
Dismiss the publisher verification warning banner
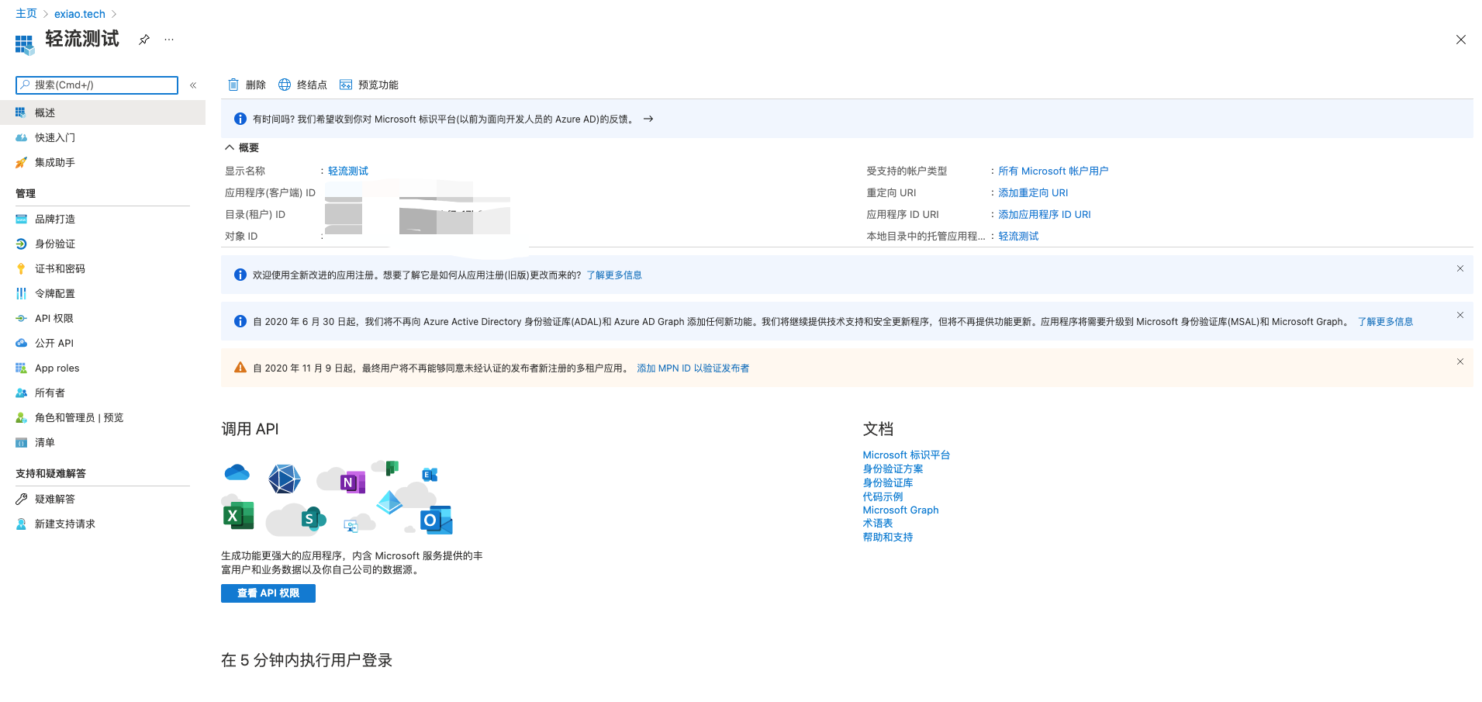coord(1460,361)
